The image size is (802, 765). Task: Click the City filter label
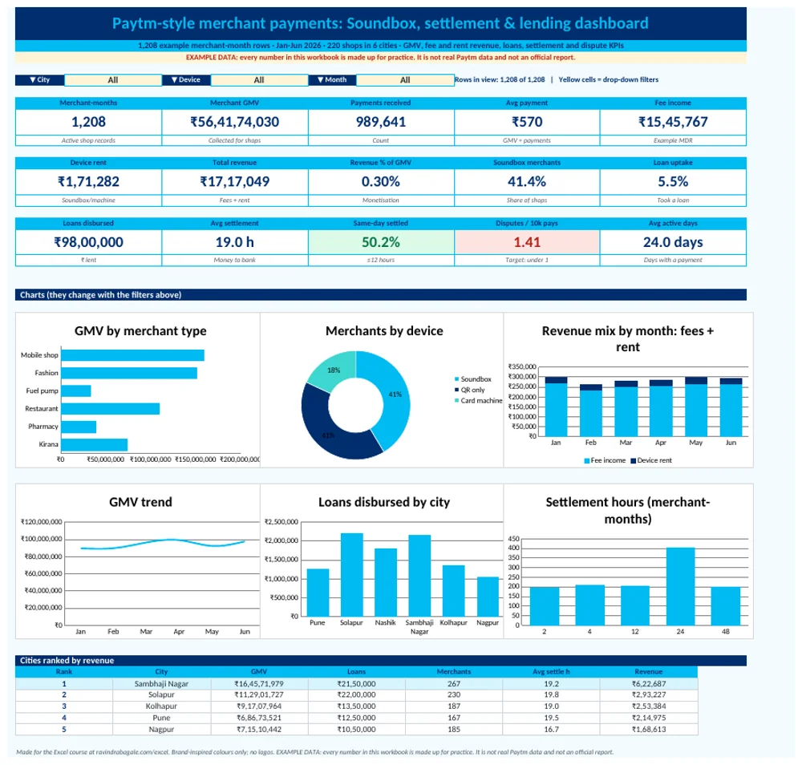[40, 79]
